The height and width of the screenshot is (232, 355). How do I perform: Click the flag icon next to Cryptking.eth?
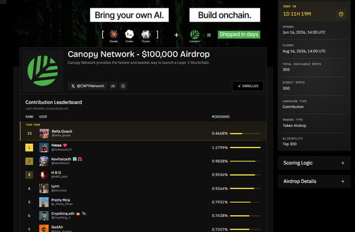point(84,213)
